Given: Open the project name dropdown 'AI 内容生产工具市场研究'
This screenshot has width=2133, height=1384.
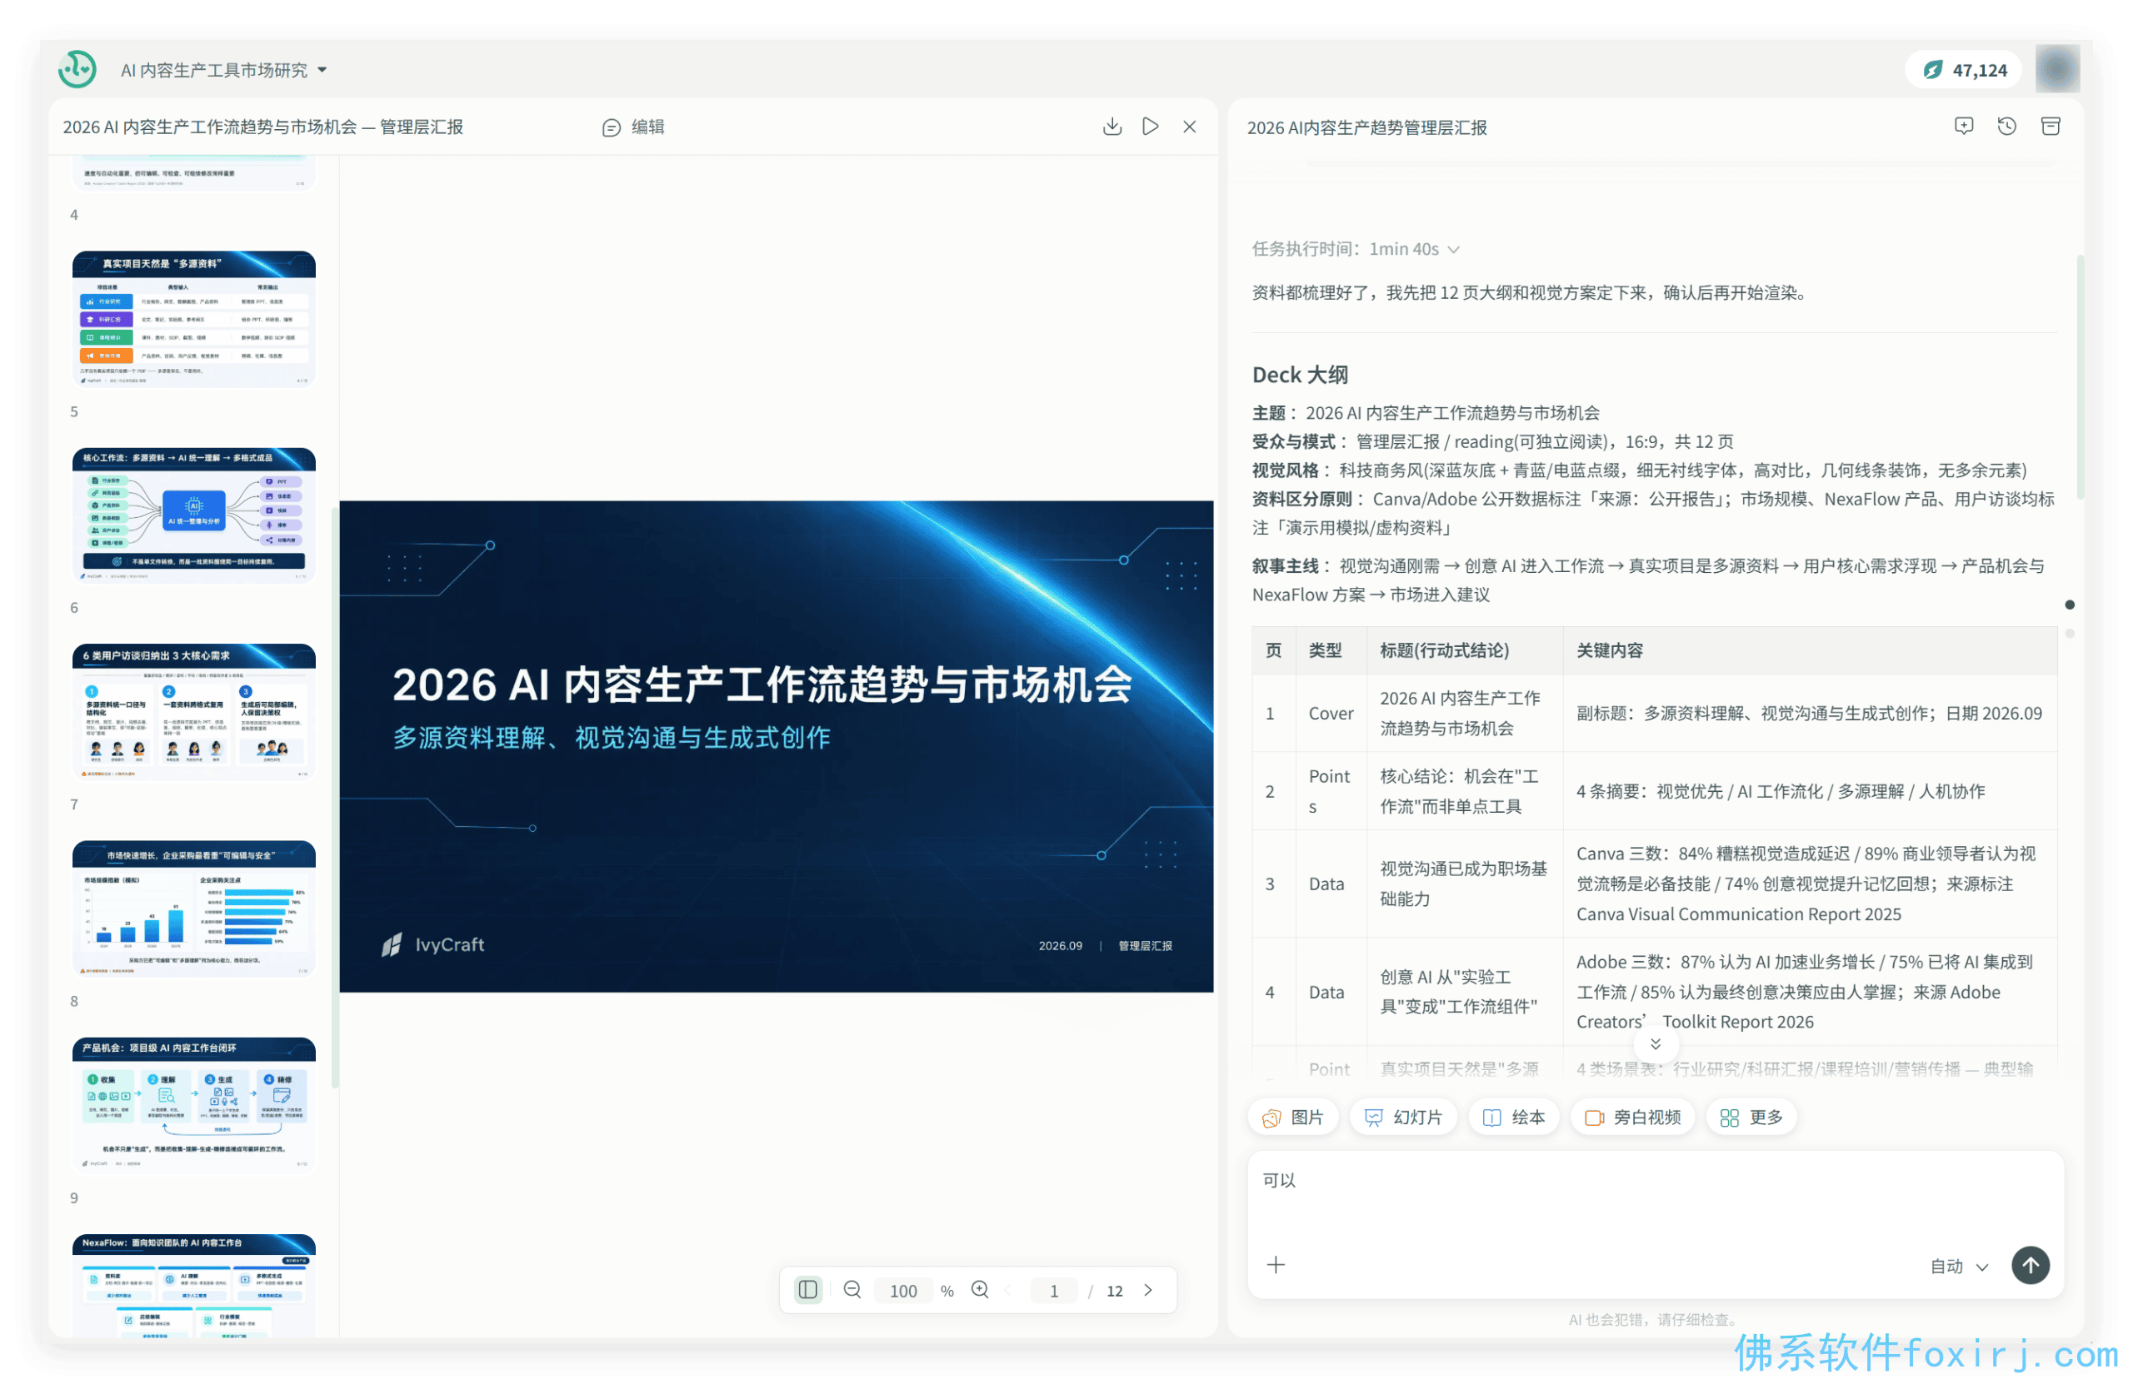Looking at the screenshot, I should click(x=224, y=70).
